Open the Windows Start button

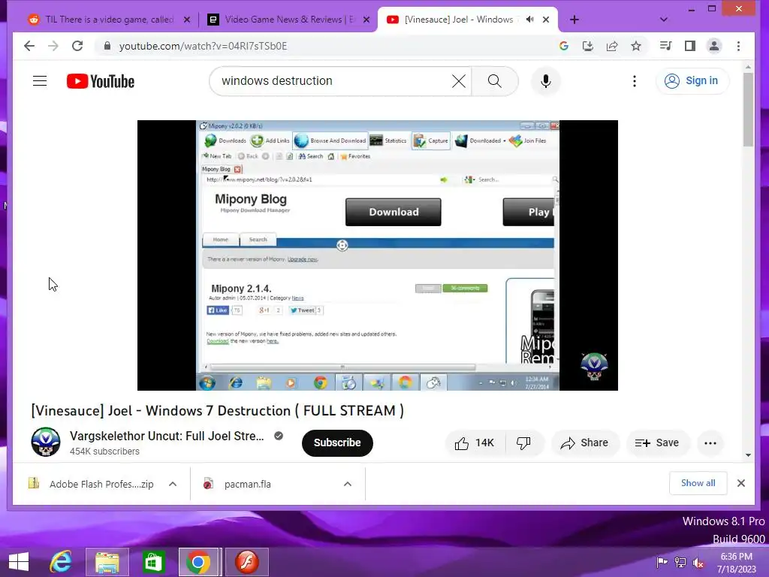pos(19,562)
